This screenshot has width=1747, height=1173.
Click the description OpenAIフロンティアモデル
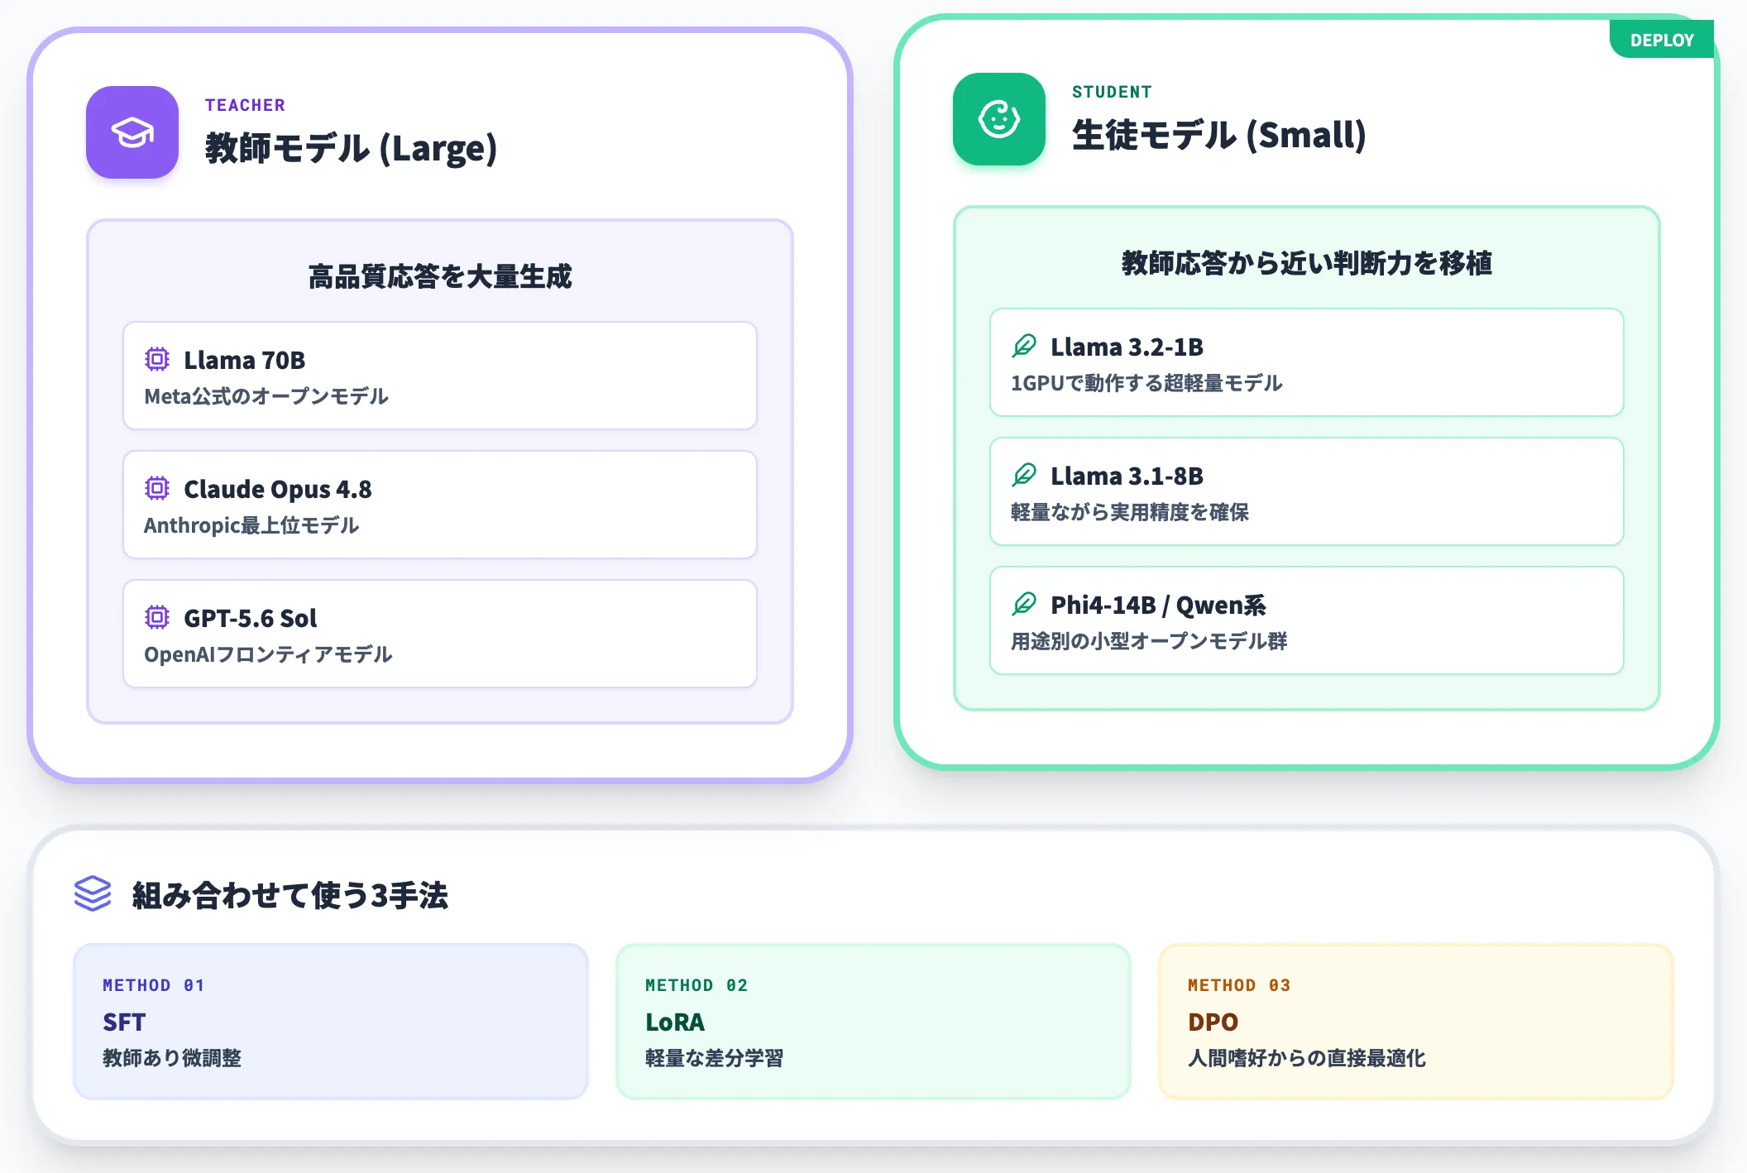[x=268, y=654]
